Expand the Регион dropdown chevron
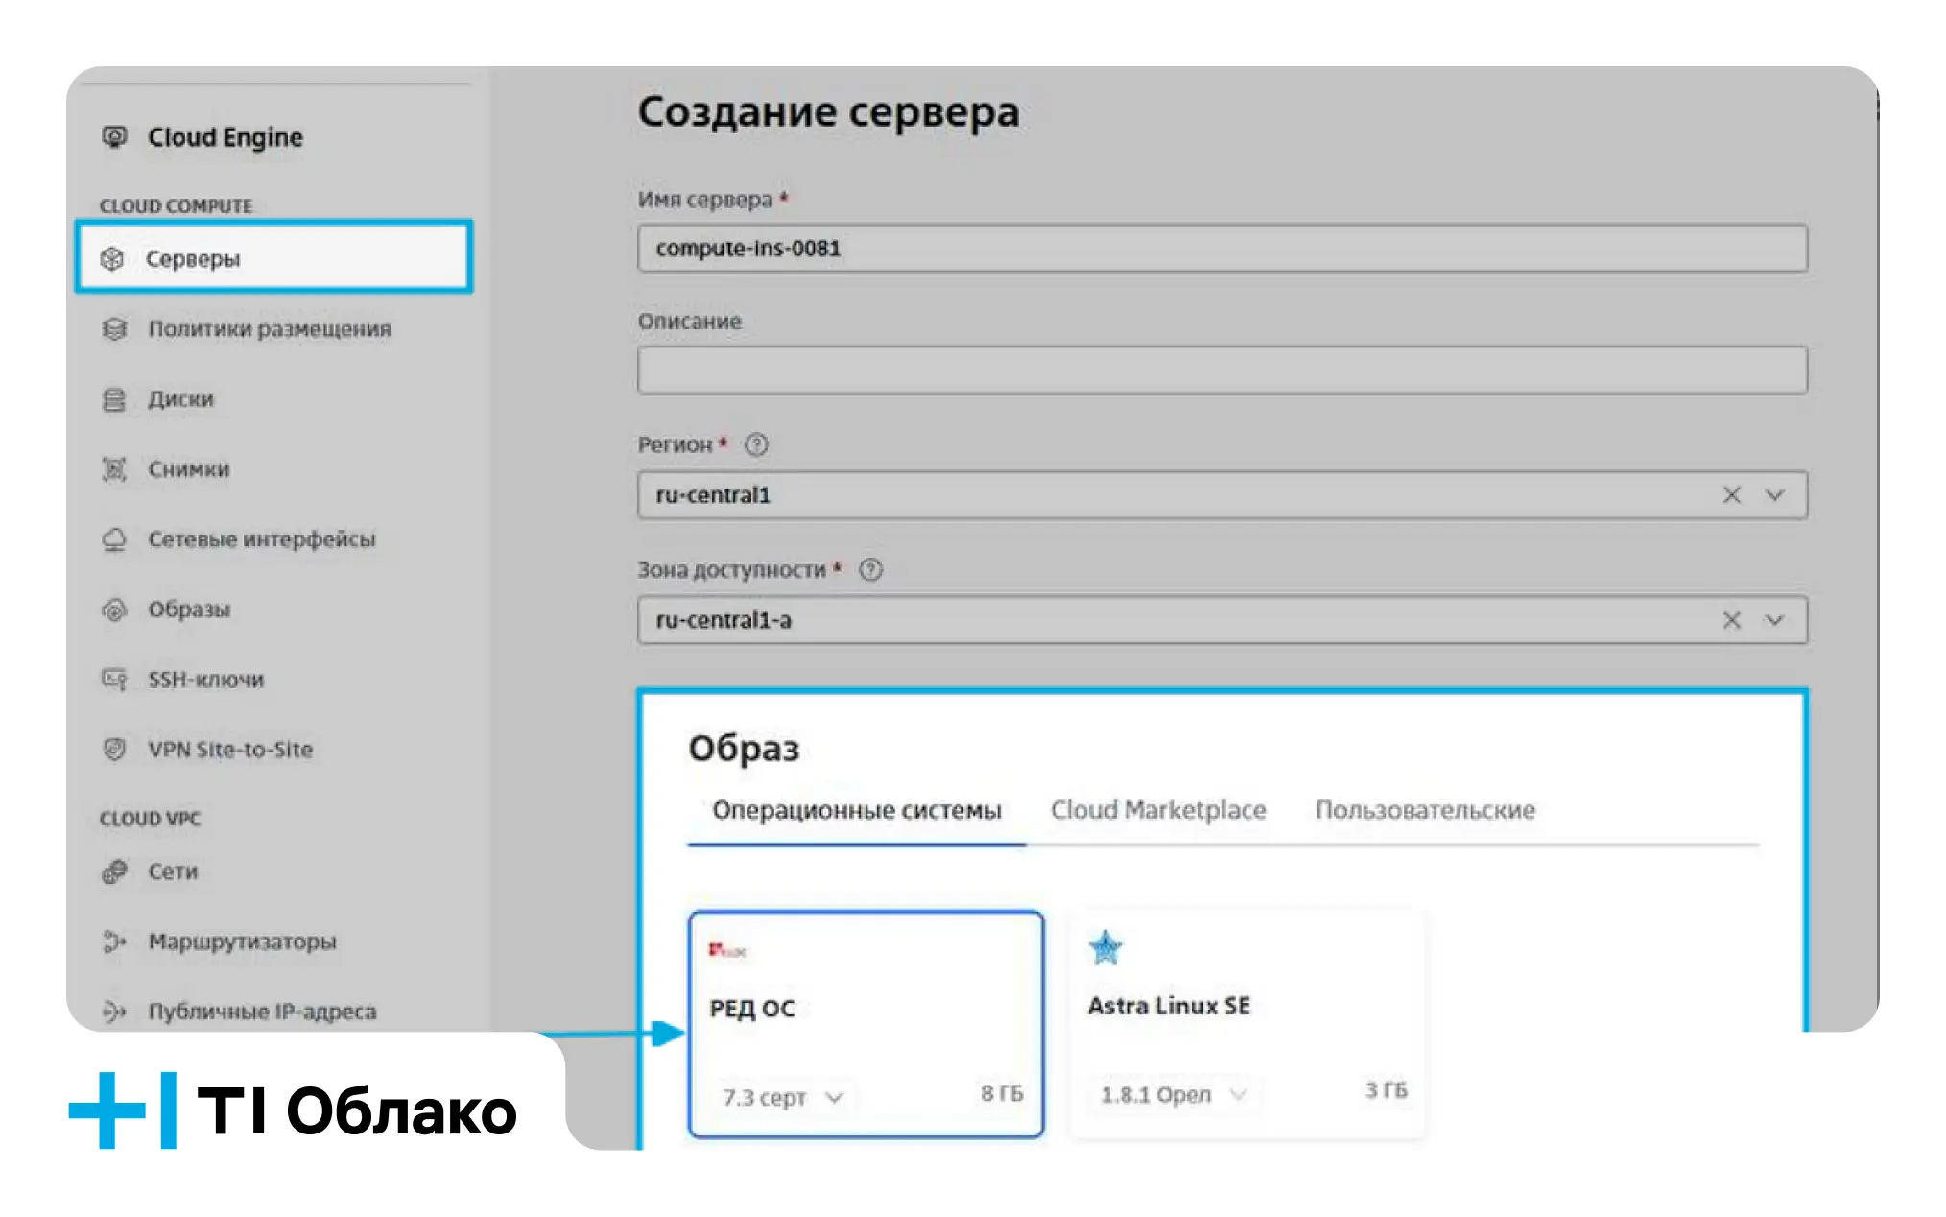 (x=1774, y=495)
